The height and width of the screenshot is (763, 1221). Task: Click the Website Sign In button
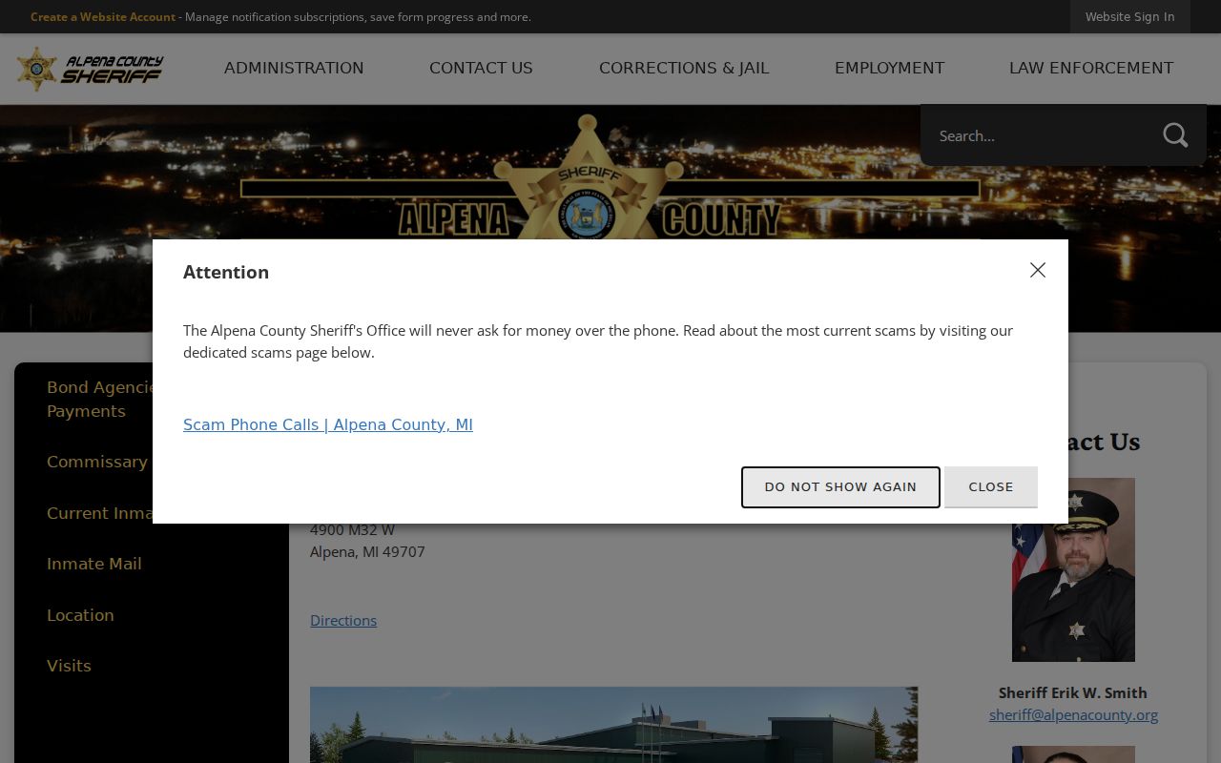click(x=1129, y=17)
